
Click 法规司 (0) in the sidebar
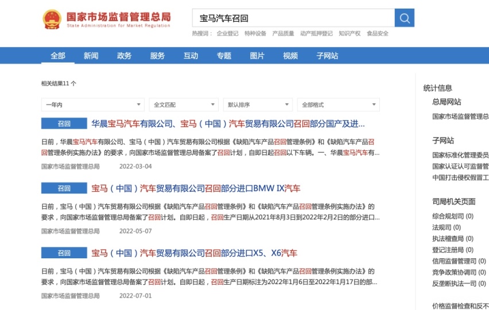tap(447, 227)
